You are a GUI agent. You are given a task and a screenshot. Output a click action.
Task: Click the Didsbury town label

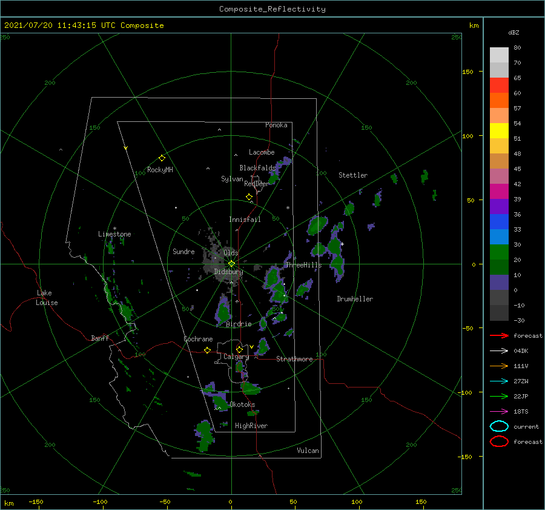pyautogui.click(x=228, y=272)
